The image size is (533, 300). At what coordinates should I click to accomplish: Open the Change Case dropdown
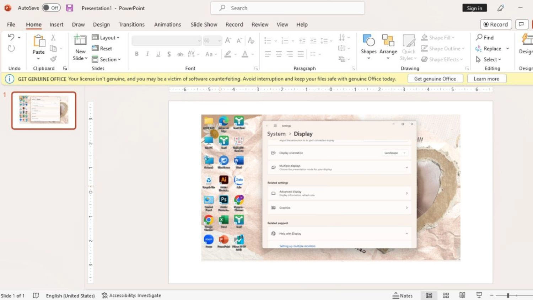[x=211, y=54]
